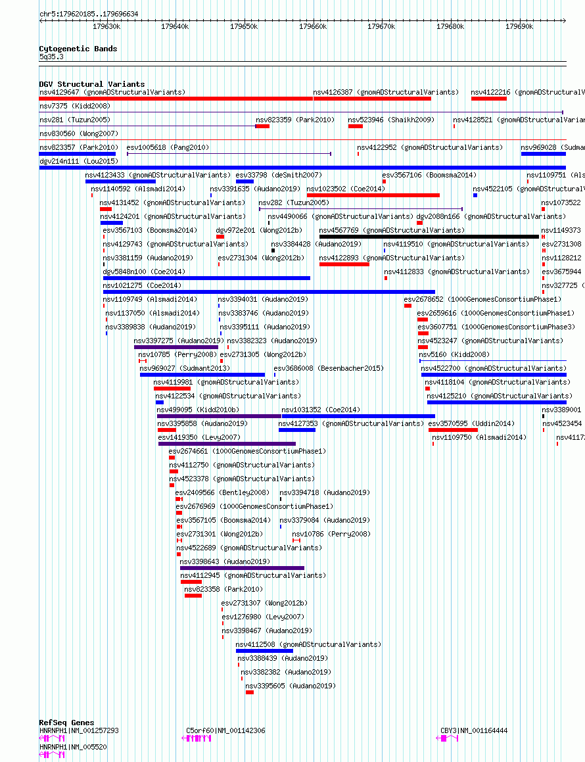Screen dimensions: 585x762
Task: Click the esv33798 (deSmith2007) label
Action: click(x=279, y=176)
